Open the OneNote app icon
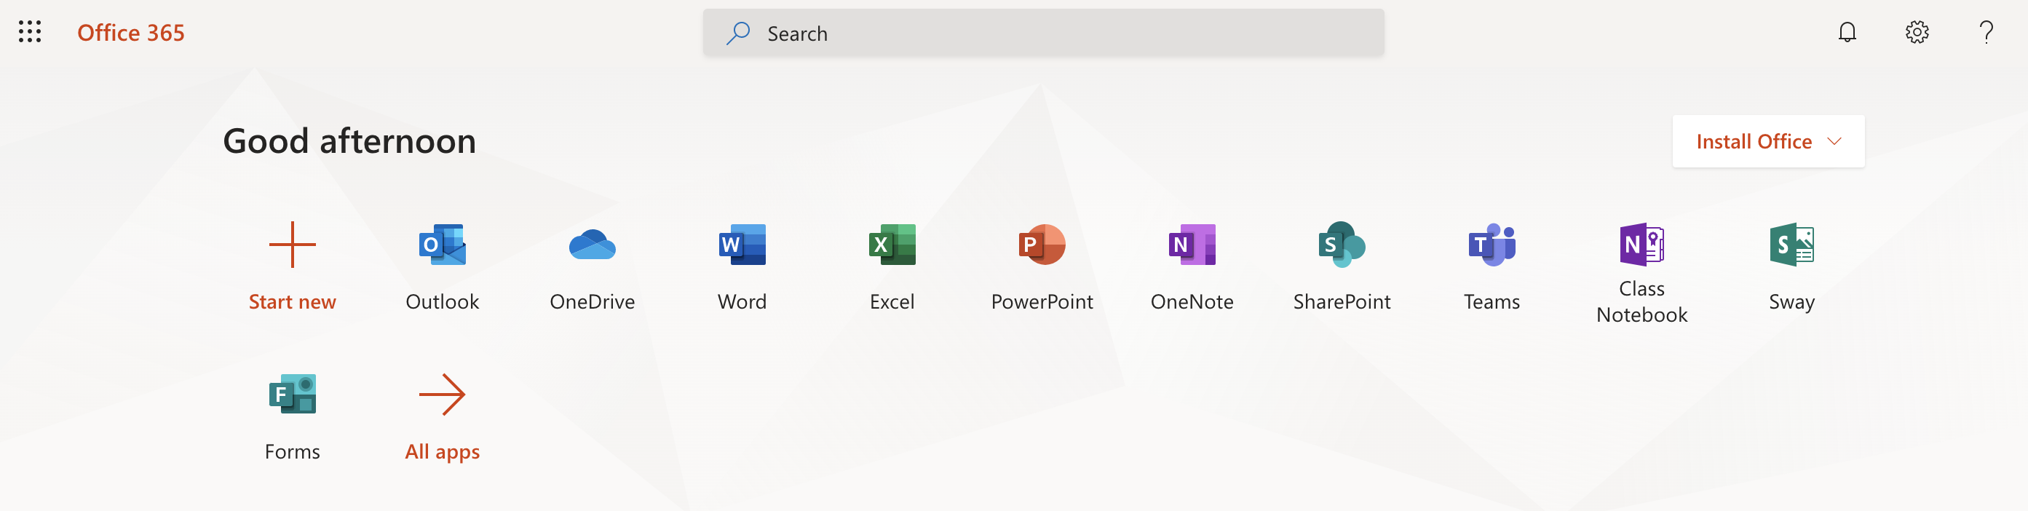The width and height of the screenshot is (2028, 511). [x=1192, y=245]
